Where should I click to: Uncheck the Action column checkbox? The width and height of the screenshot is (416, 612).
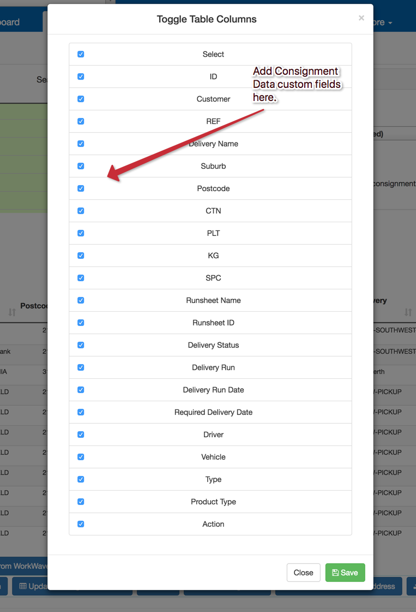click(x=81, y=524)
